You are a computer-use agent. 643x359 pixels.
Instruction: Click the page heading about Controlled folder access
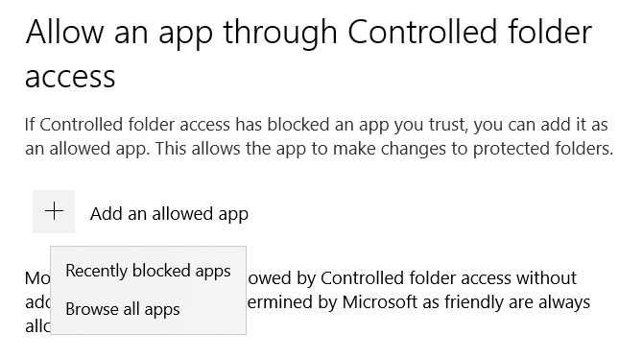[308, 54]
